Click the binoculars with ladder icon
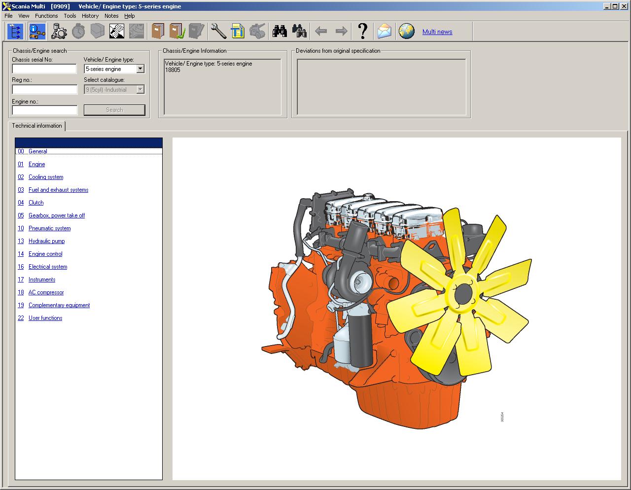This screenshot has height=490, width=631. click(299, 32)
